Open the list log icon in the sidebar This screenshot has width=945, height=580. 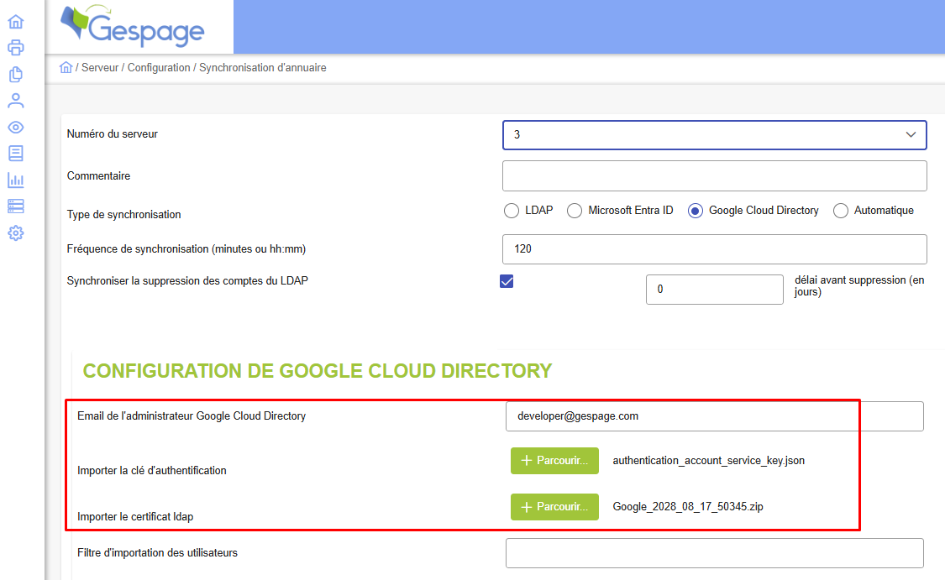tap(16, 153)
